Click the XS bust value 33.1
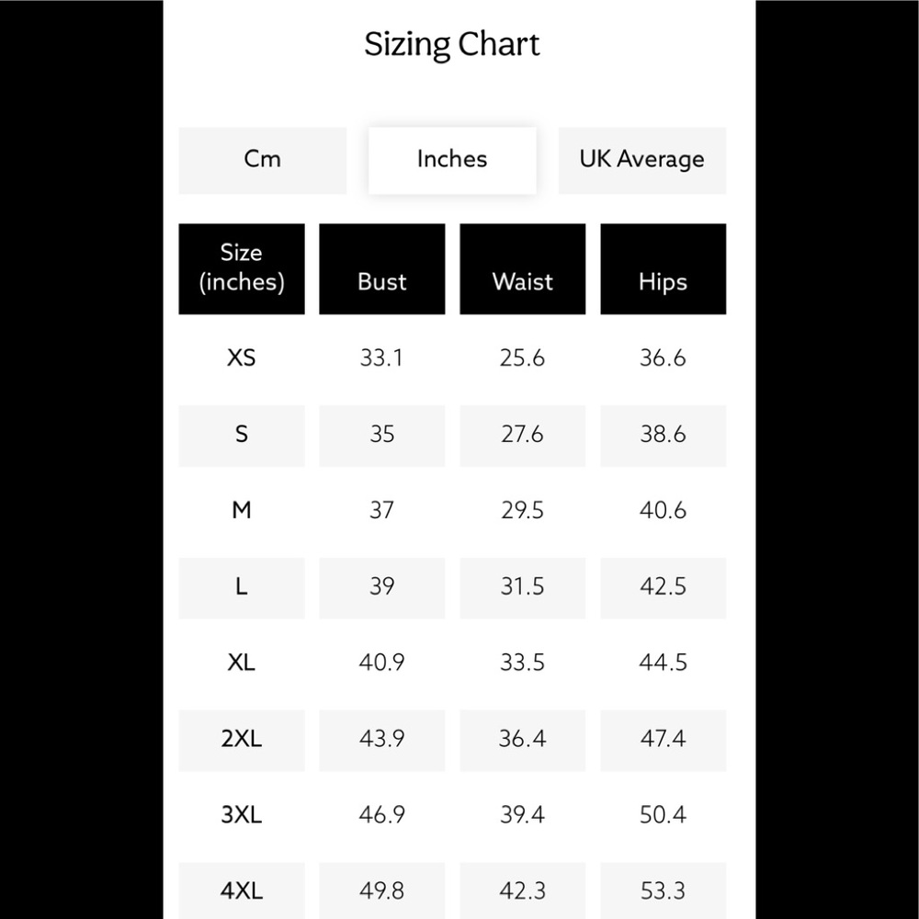 pos(381,357)
